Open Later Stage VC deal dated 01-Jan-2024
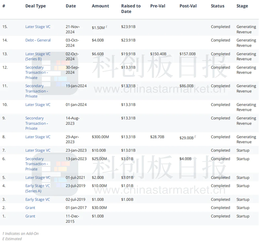259x242 pixels. click(38, 105)
